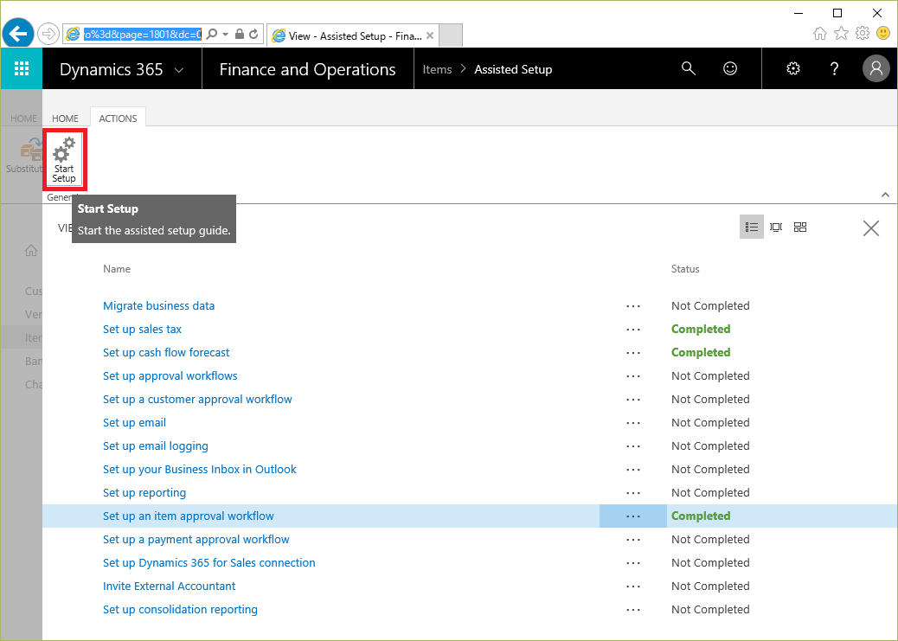Open options for Migrate business data
Screen dimensions: 898x641
633,306
